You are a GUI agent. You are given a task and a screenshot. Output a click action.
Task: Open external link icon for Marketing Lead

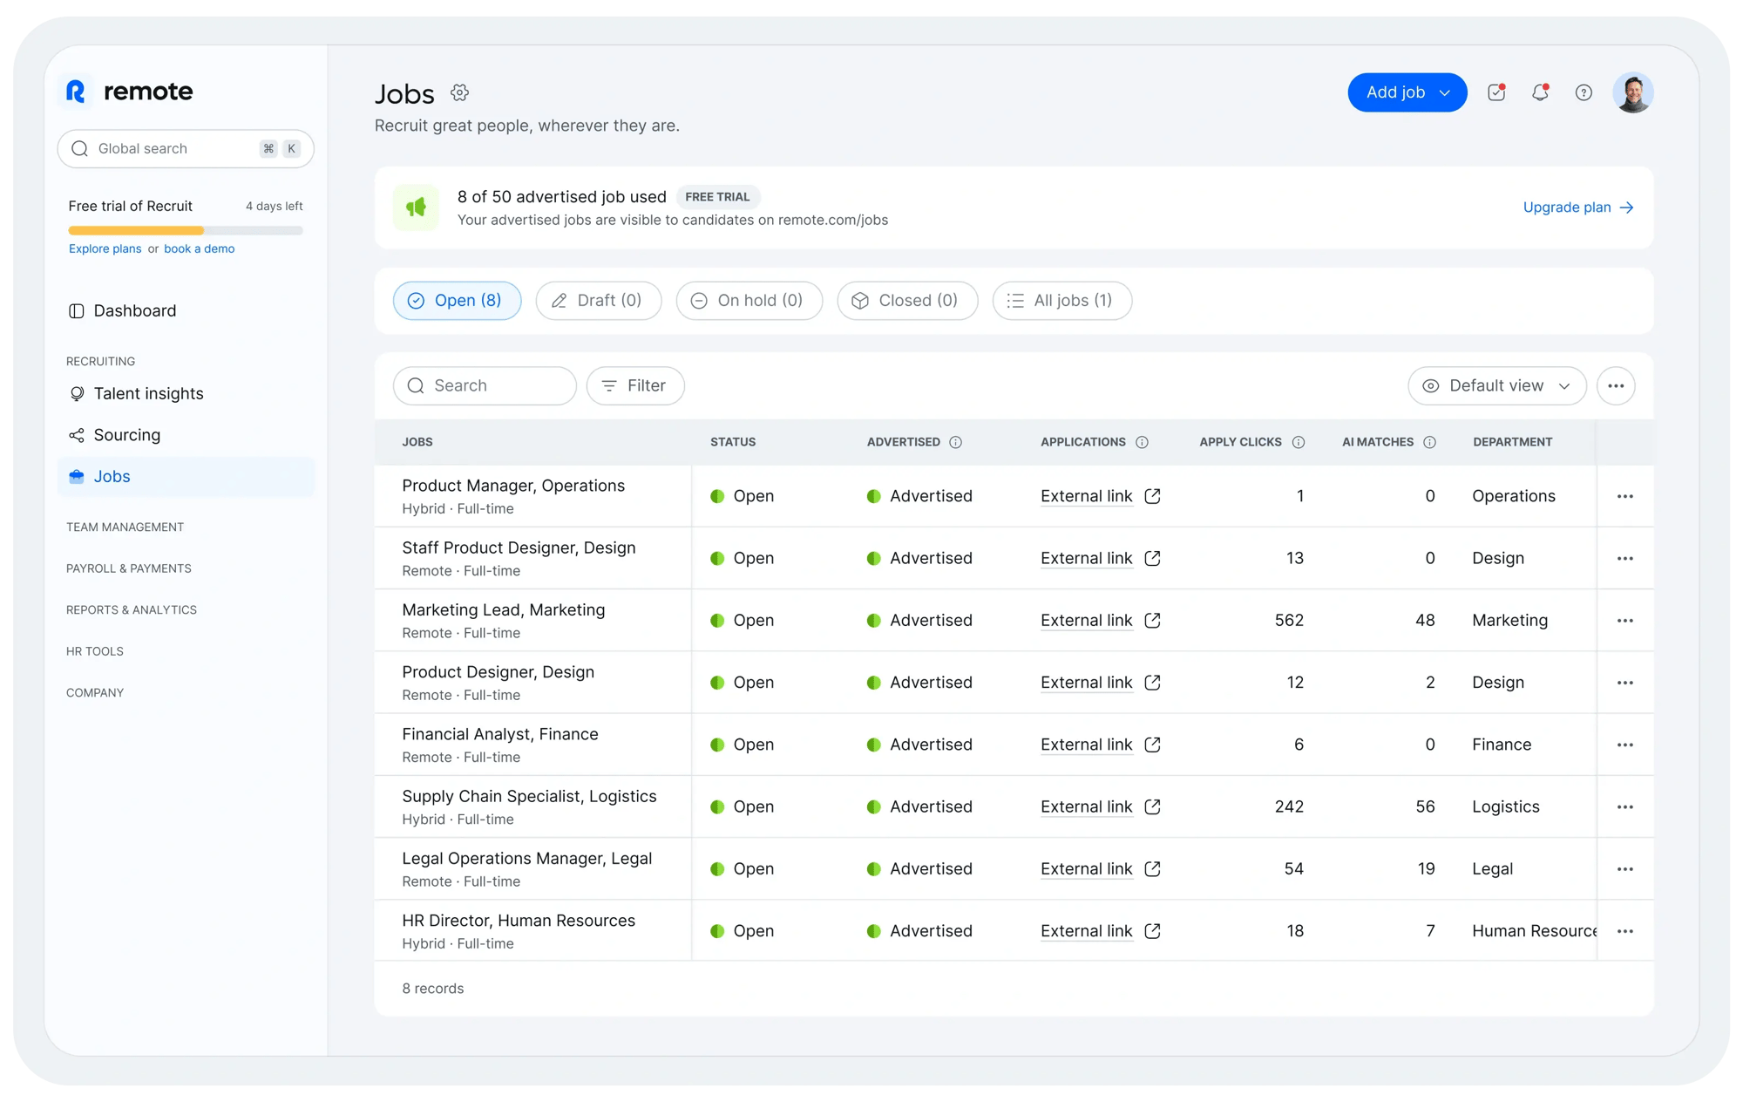pos(1152,620)
